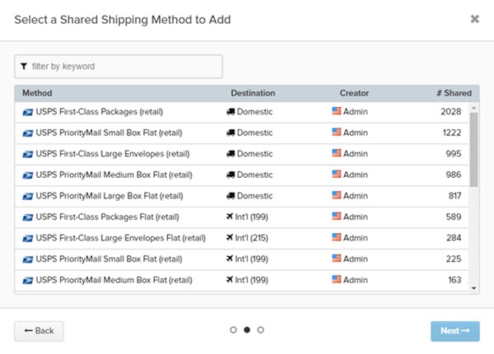Click airplane icon in 225 shared row
Screen dimensions: 494x354
click(230, 259)
